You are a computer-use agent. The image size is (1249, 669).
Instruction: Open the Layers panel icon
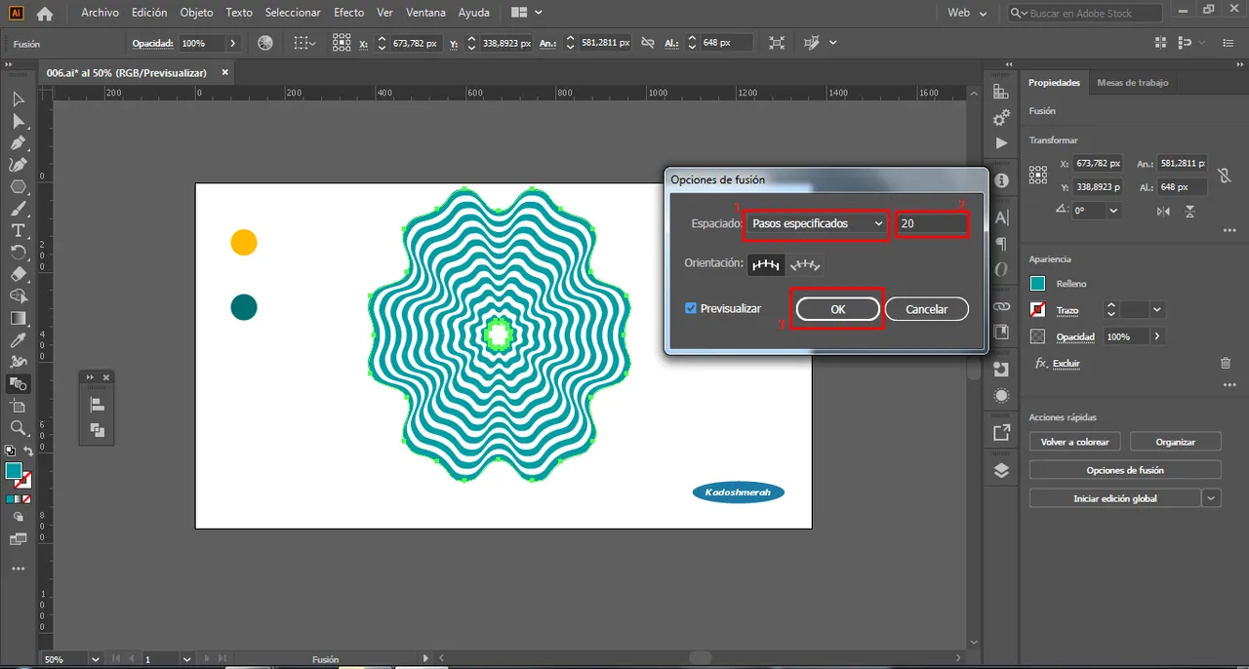pyautogui.click(x=1001, y=470)
